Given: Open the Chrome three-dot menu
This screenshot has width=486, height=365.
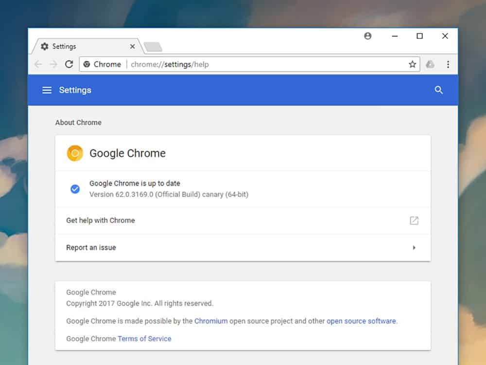Looking at the screenshot, I should pos(448,64).
